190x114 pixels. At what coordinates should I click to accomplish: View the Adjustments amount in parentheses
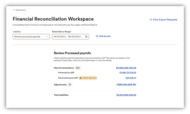126,85
